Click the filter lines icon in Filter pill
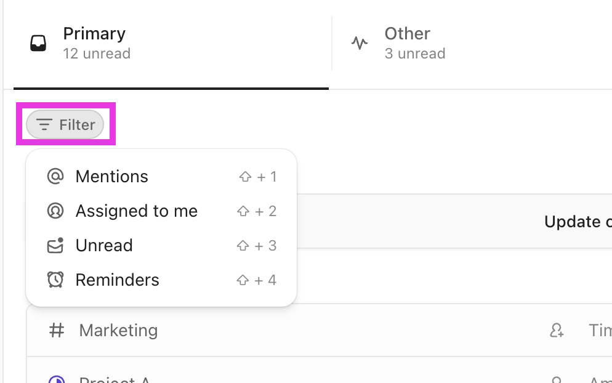 point(44,125)
